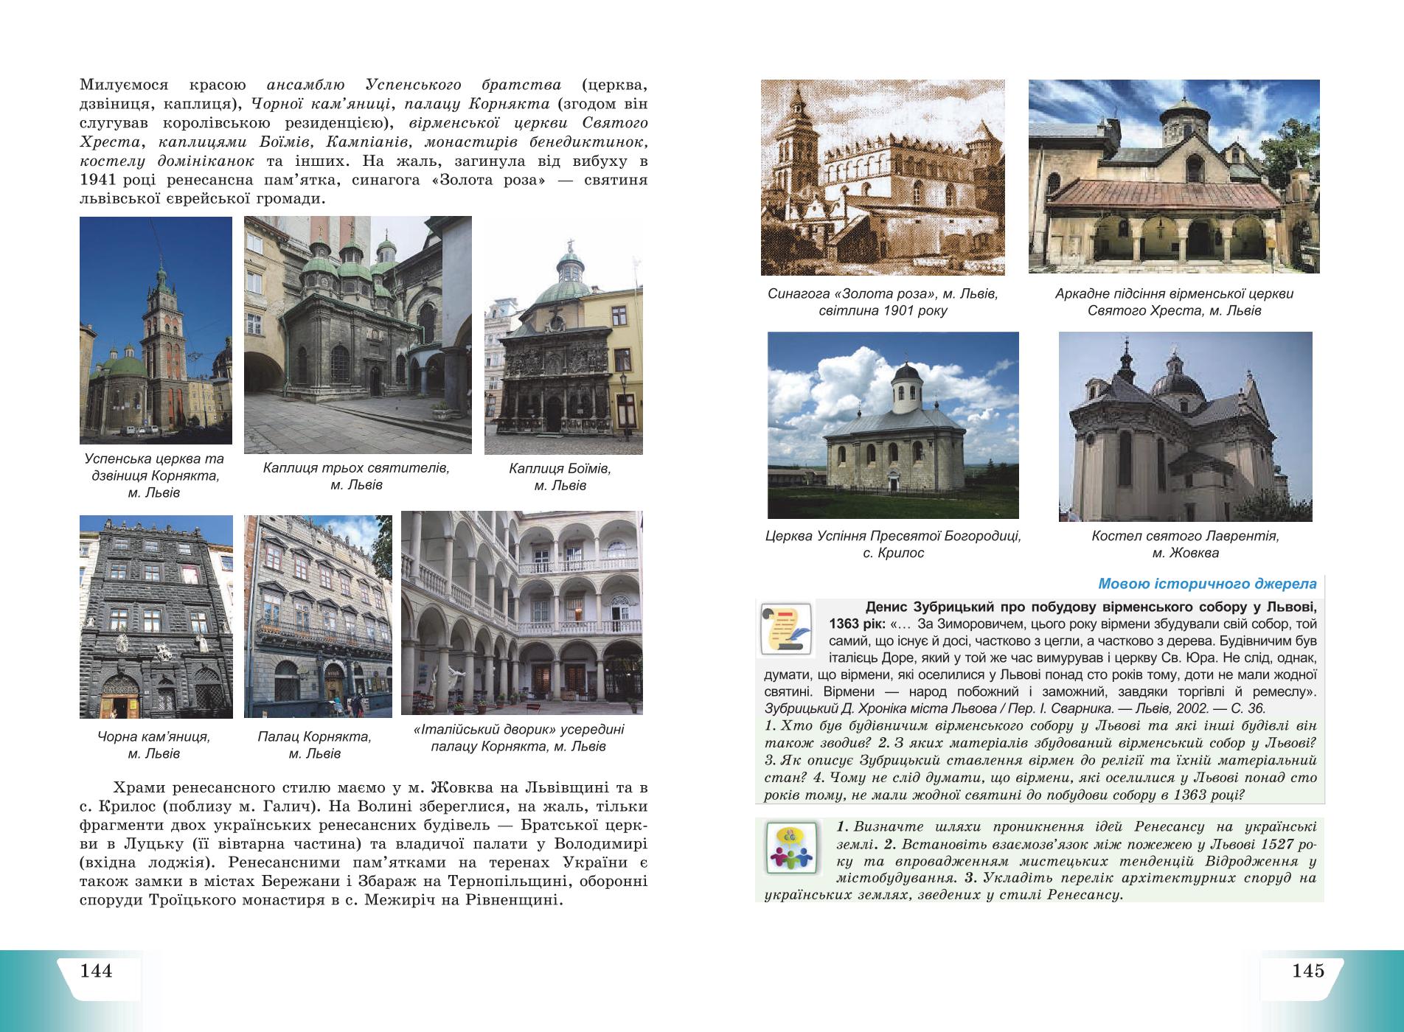Click question 1 Хто був будівничим вірменського собору
Screen dimensions: 1404x1032
click(1040, 734)
